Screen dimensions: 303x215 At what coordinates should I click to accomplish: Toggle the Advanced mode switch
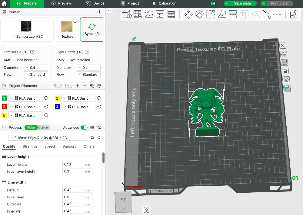click(x=84, y=127)
